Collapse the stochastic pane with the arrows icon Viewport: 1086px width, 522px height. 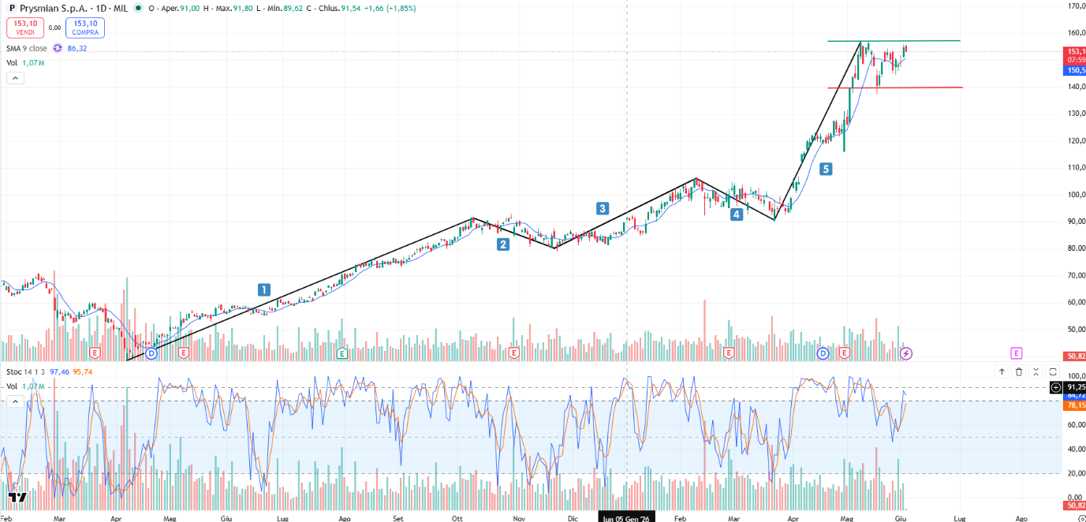tap(1036, 371)
